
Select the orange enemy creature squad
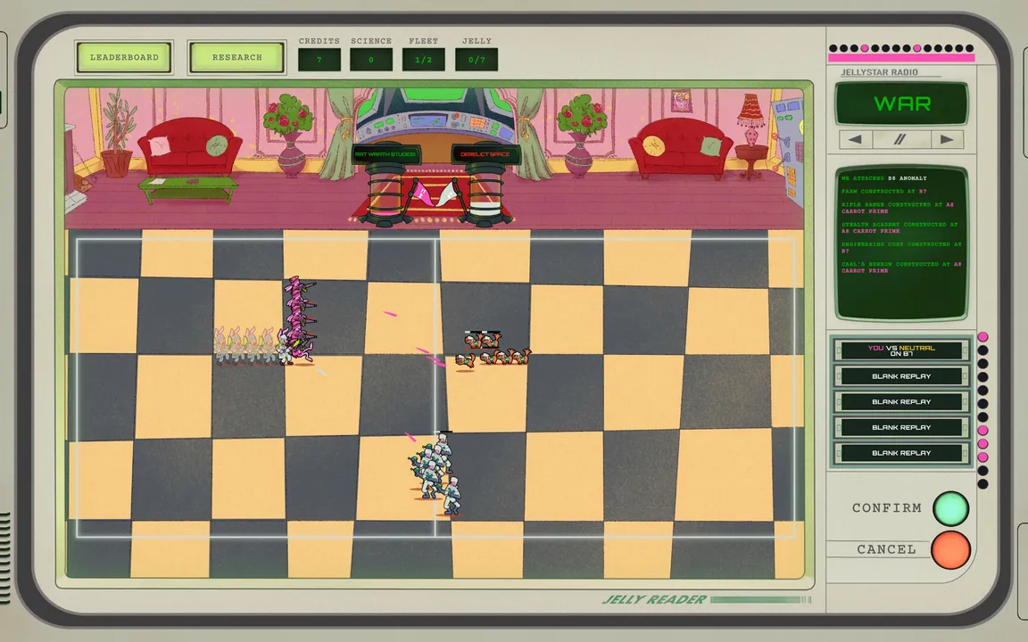coord(493,350)
